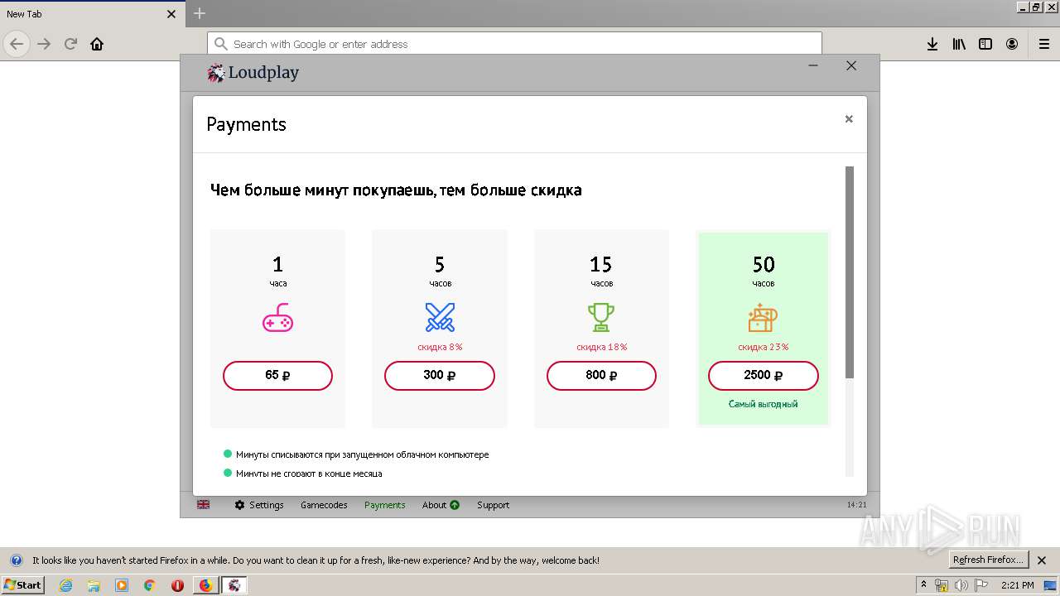
Task: Launch Chrome from the taskbar
Action: coord(149,585)
